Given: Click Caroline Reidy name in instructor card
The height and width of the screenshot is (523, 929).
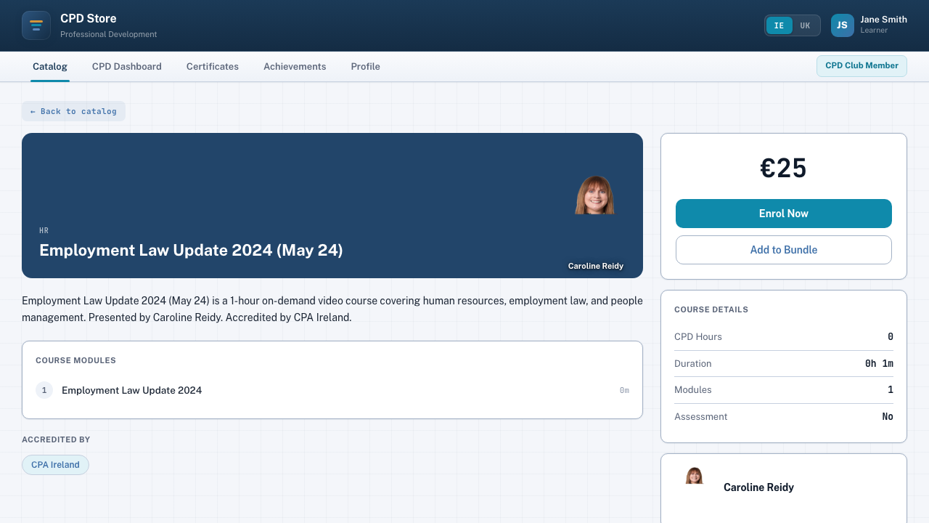Looking at the screenshot, I should coord(758,487).
